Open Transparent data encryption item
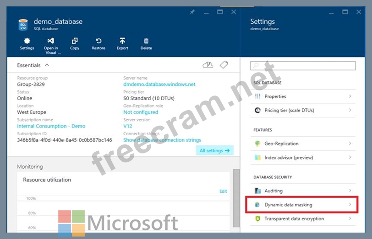 [x=303, y=218]
